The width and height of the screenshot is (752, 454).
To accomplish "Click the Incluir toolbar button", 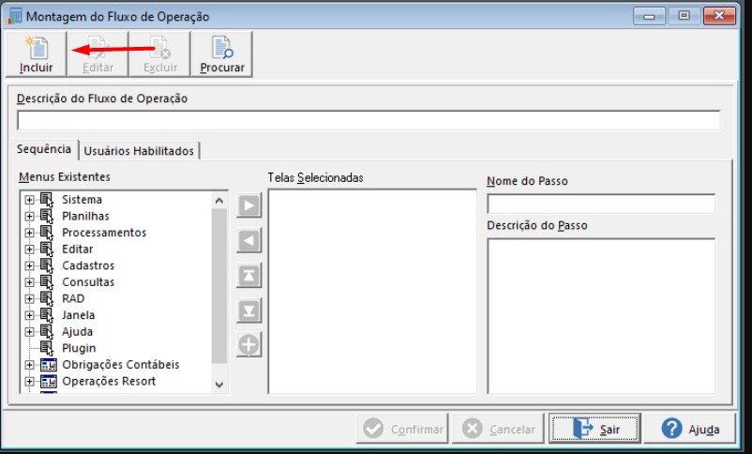I will click(36, 54).
